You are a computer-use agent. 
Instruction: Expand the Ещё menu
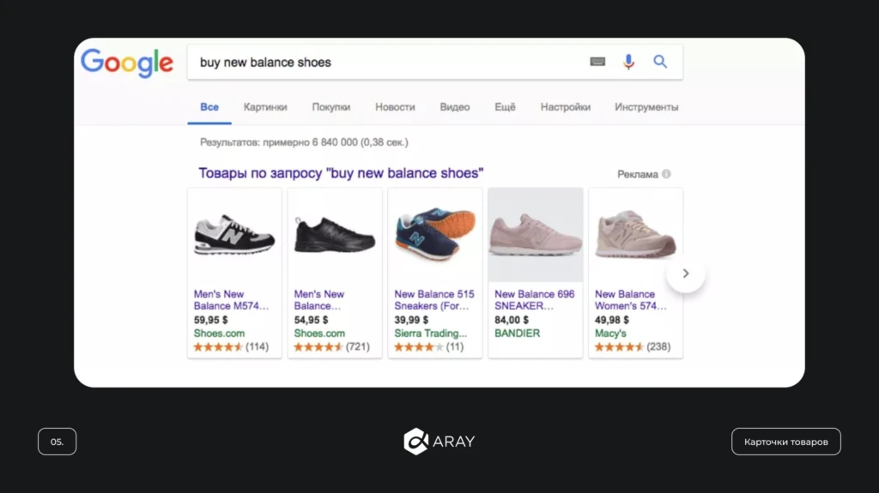click(x=505, y=107)
